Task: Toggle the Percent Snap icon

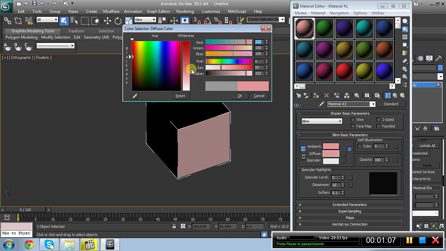Action: click(x=217, y=20)
